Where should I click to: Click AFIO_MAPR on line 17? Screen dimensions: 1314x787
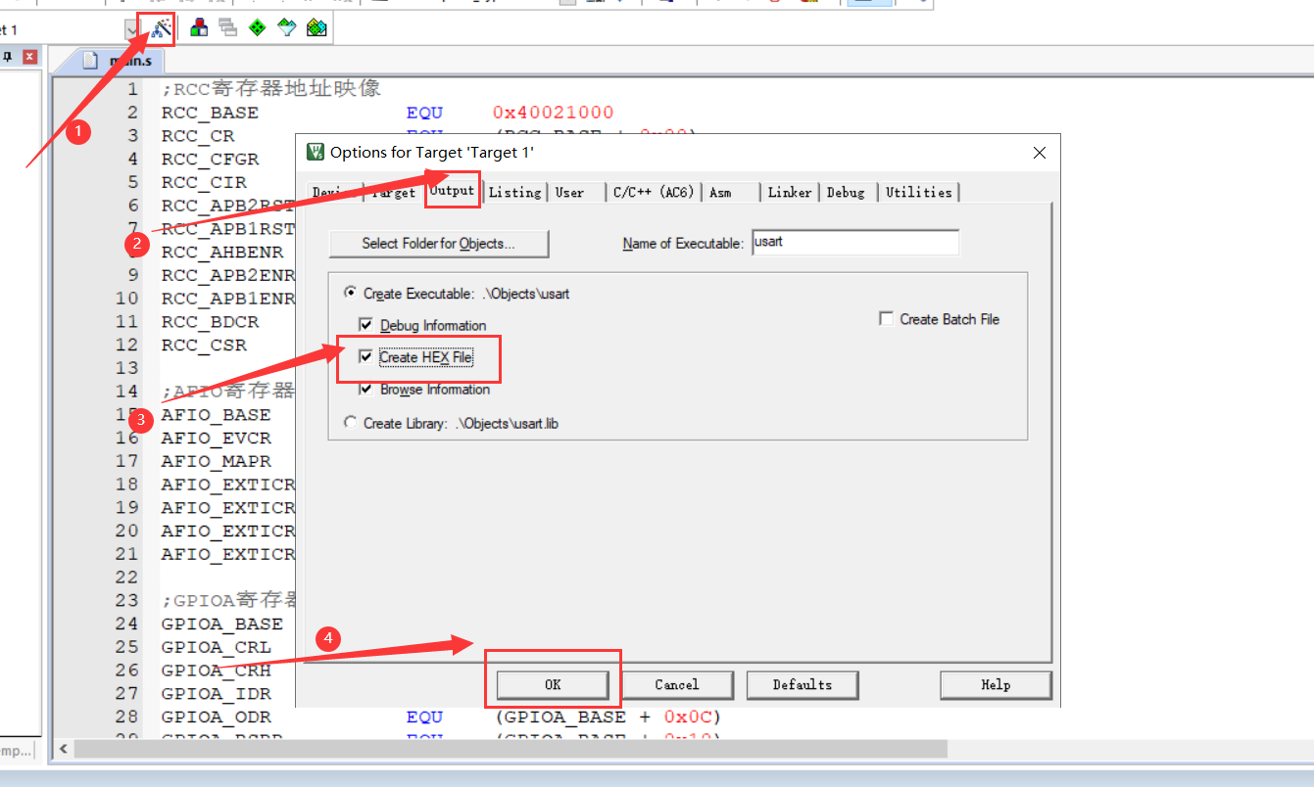tap(216, 461)
